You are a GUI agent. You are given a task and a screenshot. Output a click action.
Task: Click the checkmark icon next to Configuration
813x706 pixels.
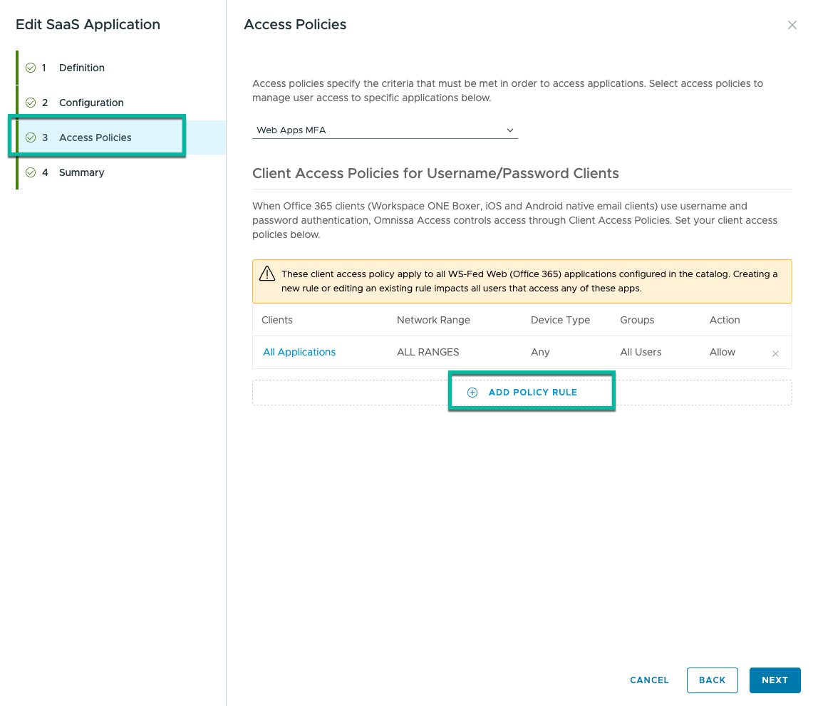[x=31, y=103]
